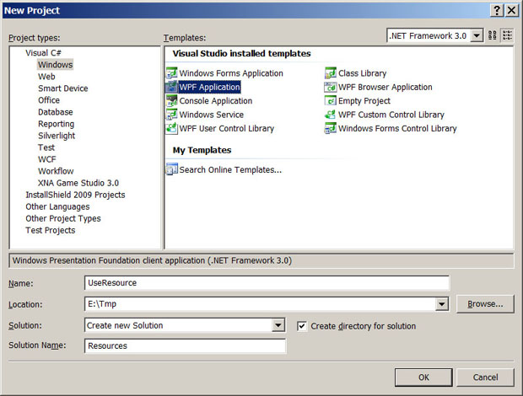Close the New Project dialog

(x=511, y=10)
